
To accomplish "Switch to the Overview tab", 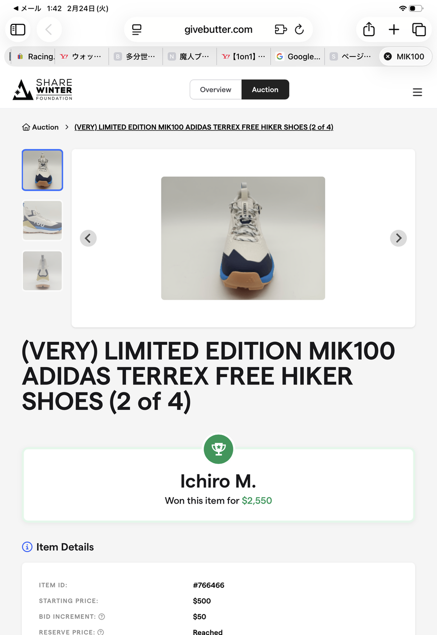I will click(x=216, y=90).
